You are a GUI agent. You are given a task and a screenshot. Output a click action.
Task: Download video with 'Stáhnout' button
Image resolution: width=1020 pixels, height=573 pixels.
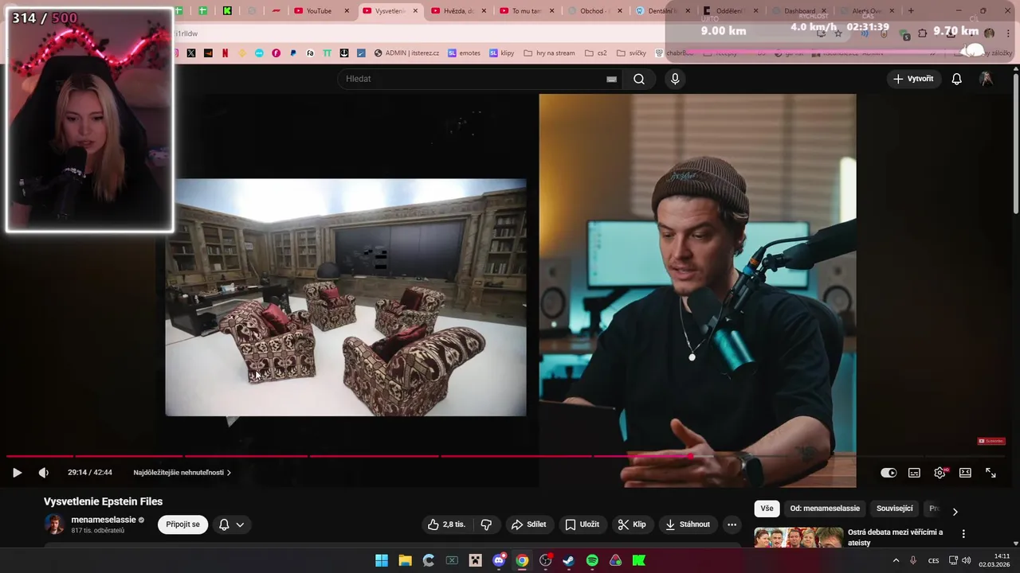tap(688, 524)
